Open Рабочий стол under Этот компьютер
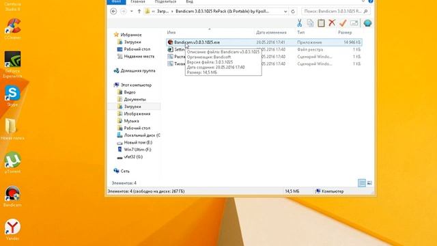The height and width of the screenshot is (246, 437). click(x=137, y=128)
